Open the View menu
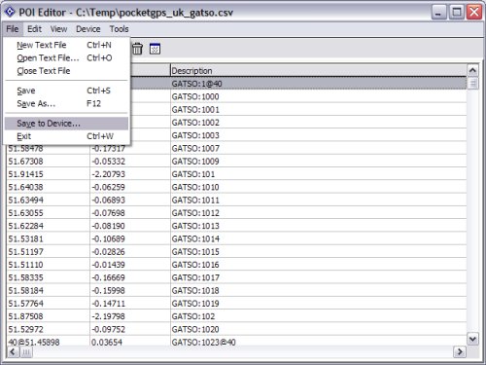The height and width of the screenshot is (365, 486). 58,29
